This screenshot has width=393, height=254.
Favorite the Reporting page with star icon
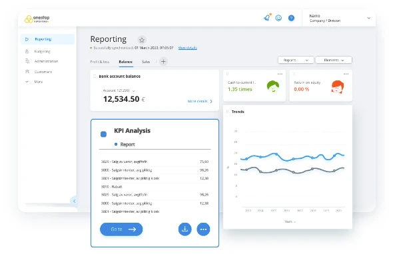(142, 40)
